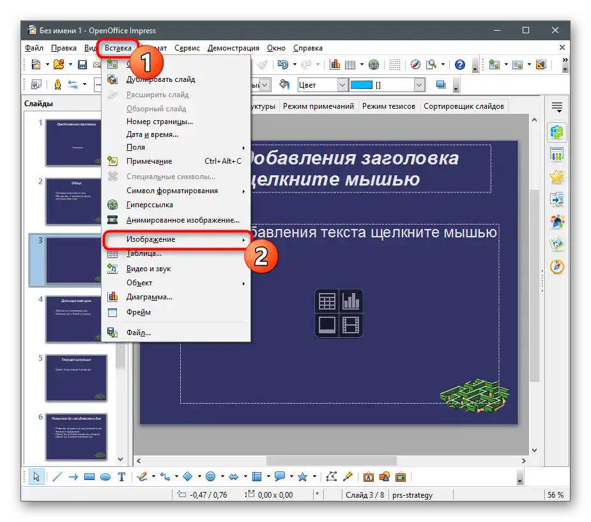Image resolution: width=591 pixels, height=522 pixels.
Task: Open the Демонстрация menu
Action: [x=233, y=48]
